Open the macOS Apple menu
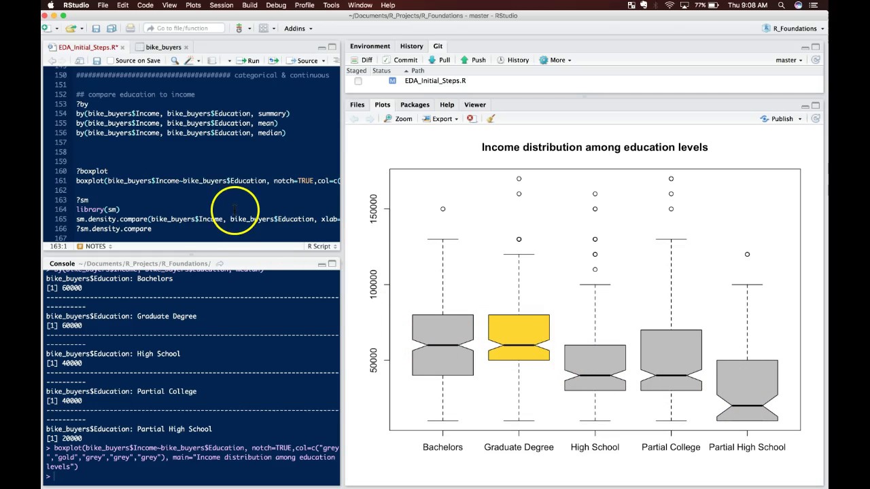The width and height of the screenshot is (870, 489). pos(51,5)
